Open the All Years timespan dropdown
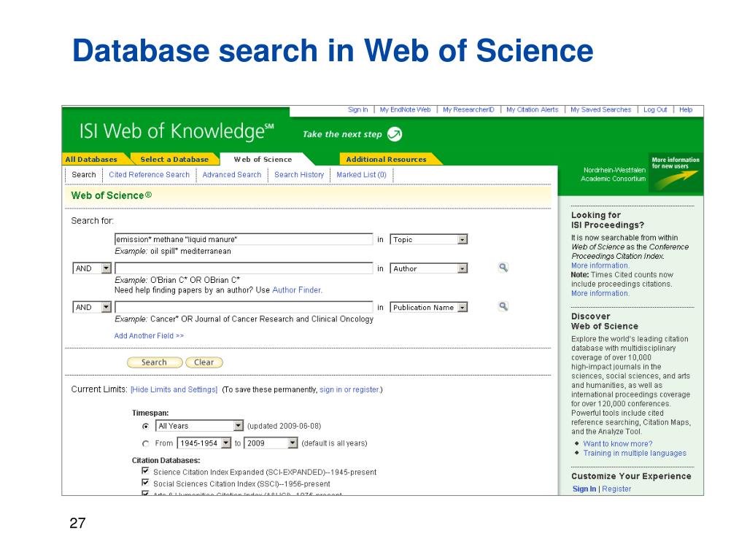 click(x=200, y=426)
